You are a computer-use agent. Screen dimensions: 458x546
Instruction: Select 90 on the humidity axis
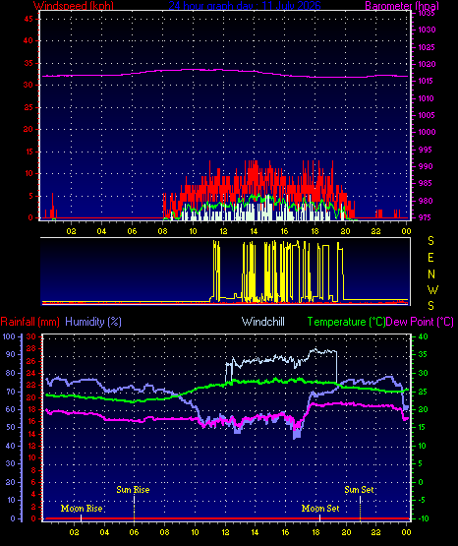(x=11, y=354)
